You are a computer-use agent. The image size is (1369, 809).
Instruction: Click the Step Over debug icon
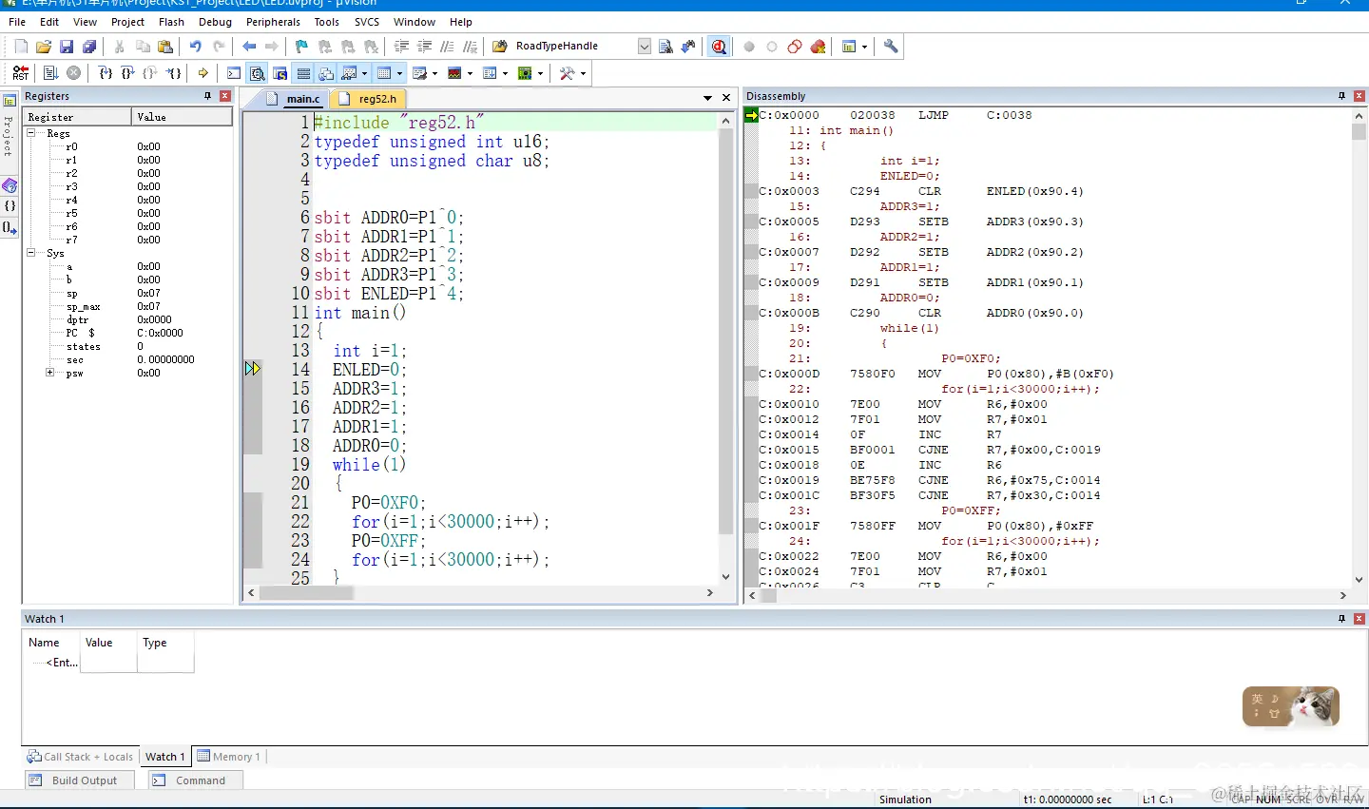coord(127,73)
